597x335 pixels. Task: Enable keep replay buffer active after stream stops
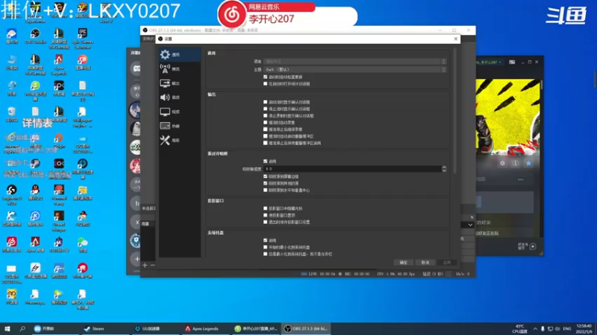[266, 143]
